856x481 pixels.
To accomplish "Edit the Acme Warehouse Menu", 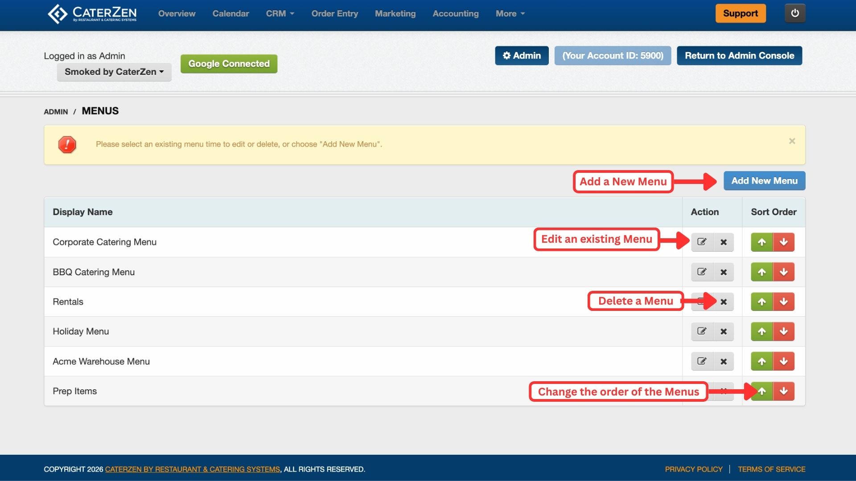I will [x=702, y=361].
